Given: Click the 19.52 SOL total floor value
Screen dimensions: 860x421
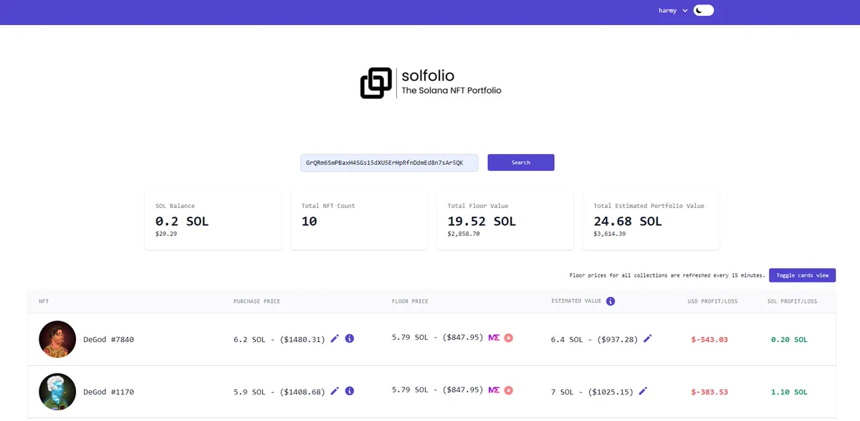Looking at the screenshot, I should (482, 221).
